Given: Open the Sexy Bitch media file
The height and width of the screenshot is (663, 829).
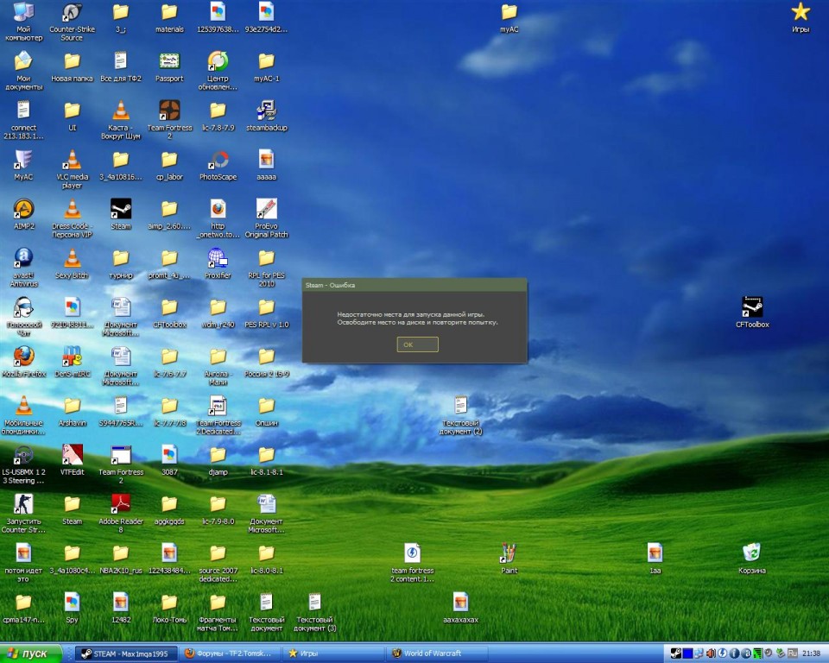Looking at the screenshot, I should click(x=72, y=264).
